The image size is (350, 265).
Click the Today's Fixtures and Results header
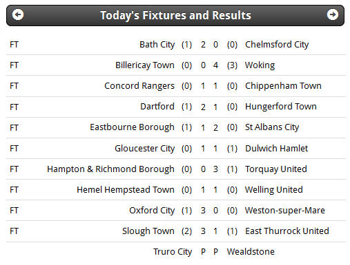click(175, 15)
